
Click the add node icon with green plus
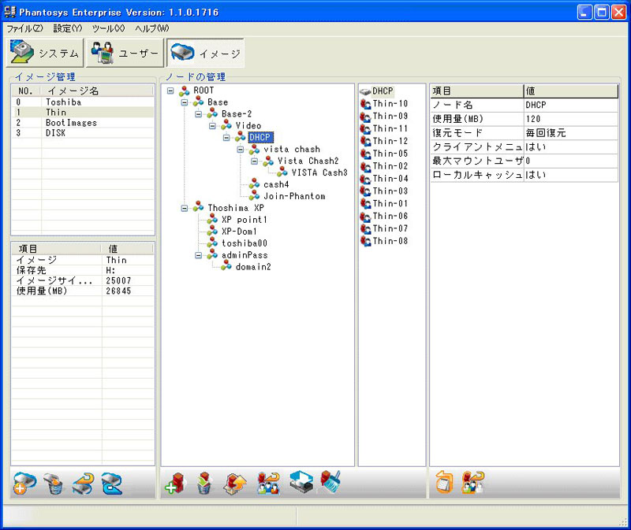pos(174,484)
